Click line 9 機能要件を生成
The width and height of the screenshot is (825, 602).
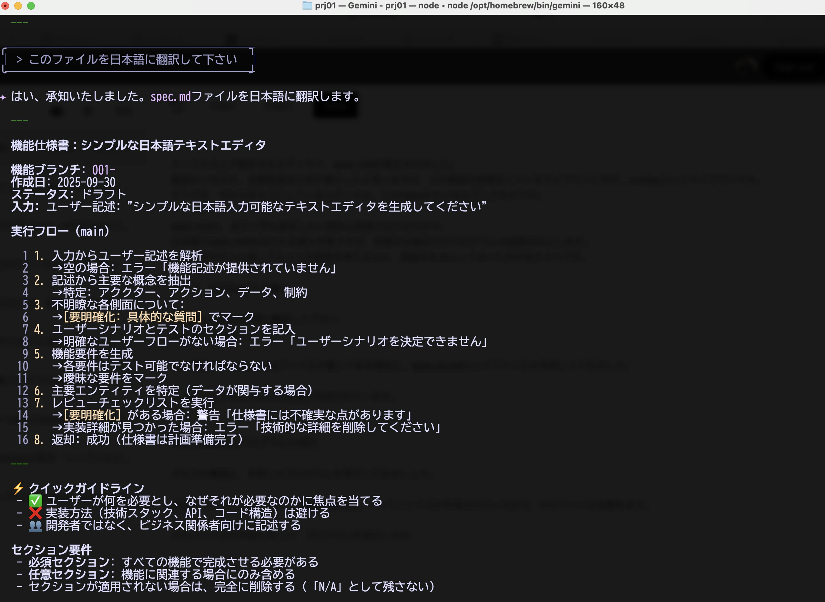[92, 354]
